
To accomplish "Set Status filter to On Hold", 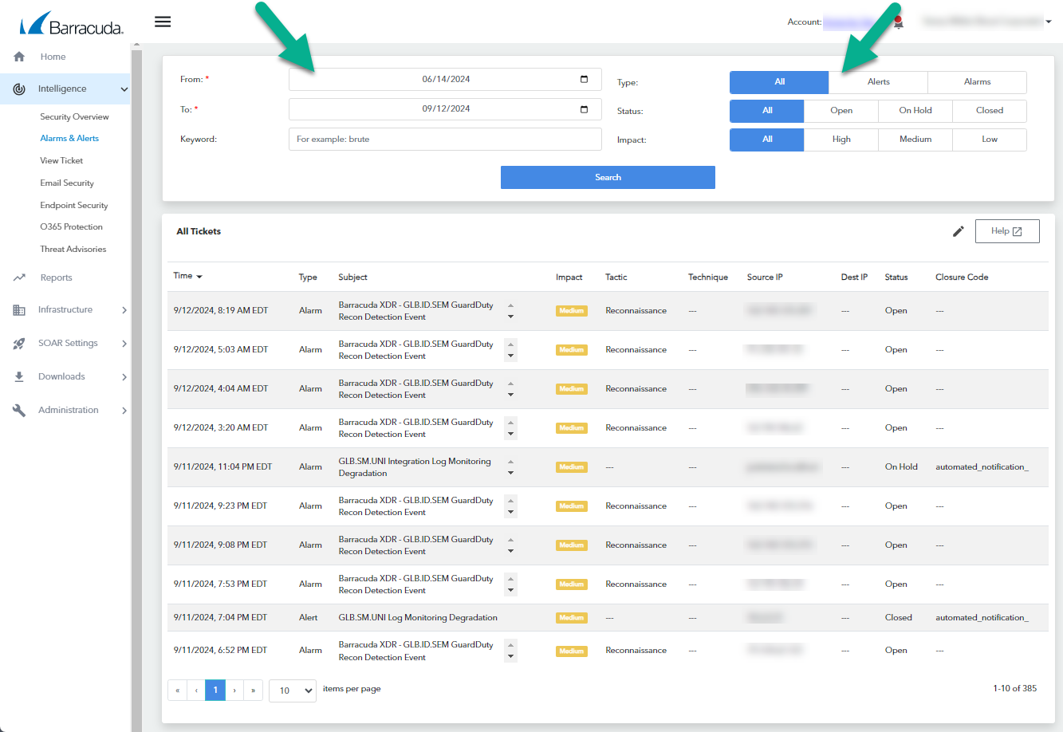I will coord(915,111).
